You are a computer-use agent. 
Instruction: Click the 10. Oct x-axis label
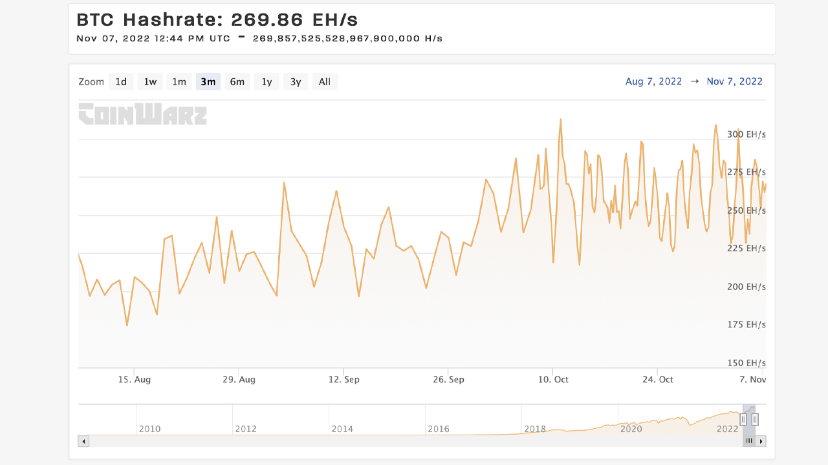(553, 380)
